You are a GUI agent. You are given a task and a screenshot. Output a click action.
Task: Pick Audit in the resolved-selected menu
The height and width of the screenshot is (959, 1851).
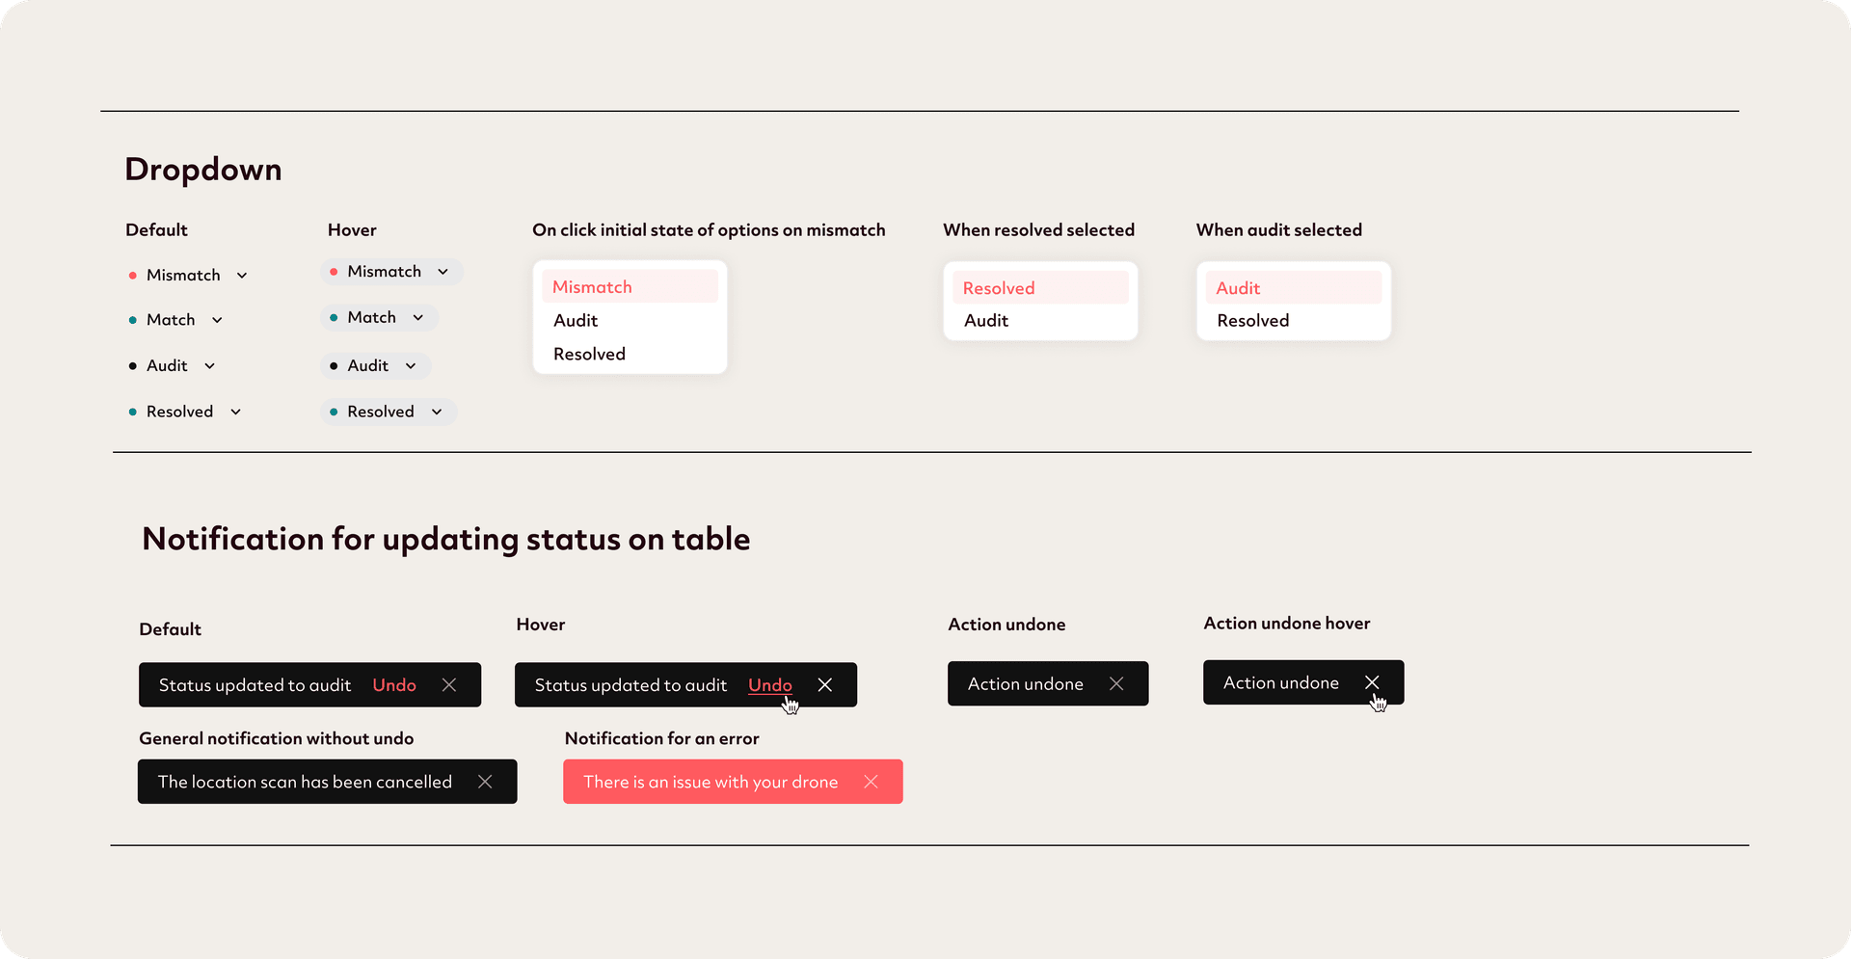tap(986, 321)
